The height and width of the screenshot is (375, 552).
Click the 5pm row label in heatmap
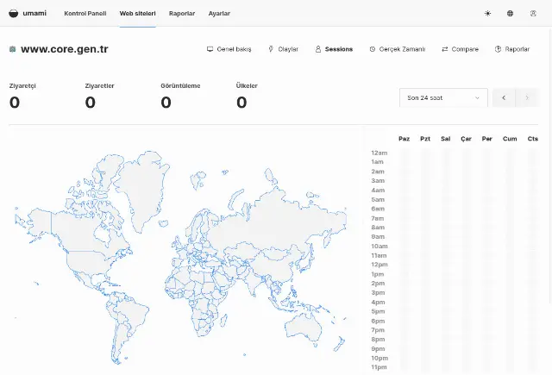(x=378, y=311)
